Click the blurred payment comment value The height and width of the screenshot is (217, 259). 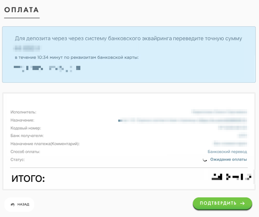[x=230, y=144]
